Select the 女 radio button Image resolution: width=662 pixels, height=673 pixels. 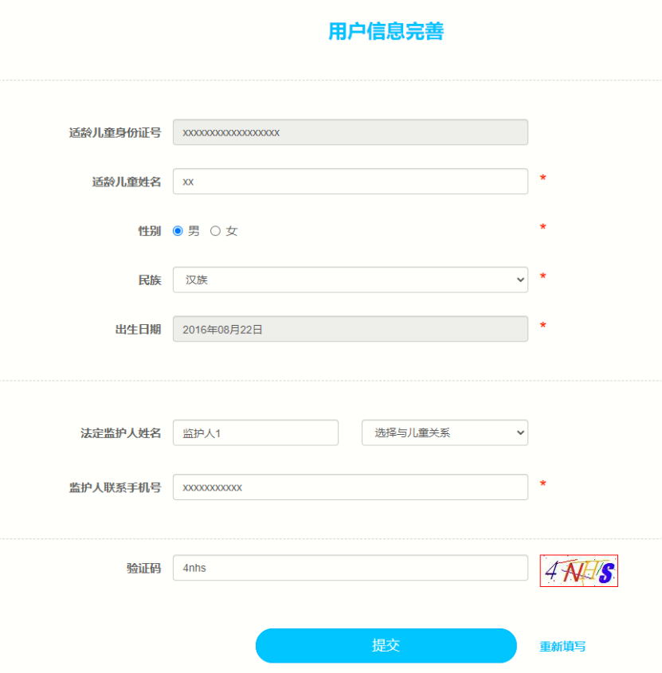click(215, 231)
